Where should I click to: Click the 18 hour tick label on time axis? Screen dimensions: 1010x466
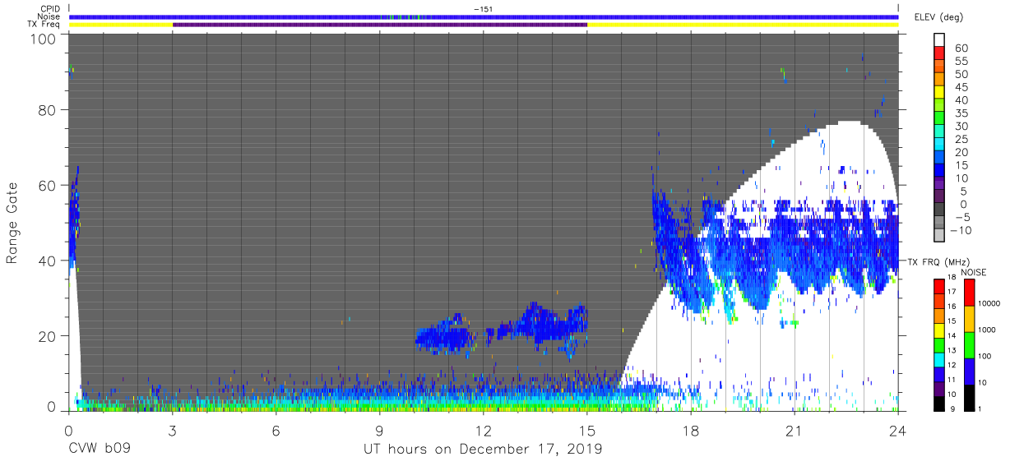pos(691,431)
